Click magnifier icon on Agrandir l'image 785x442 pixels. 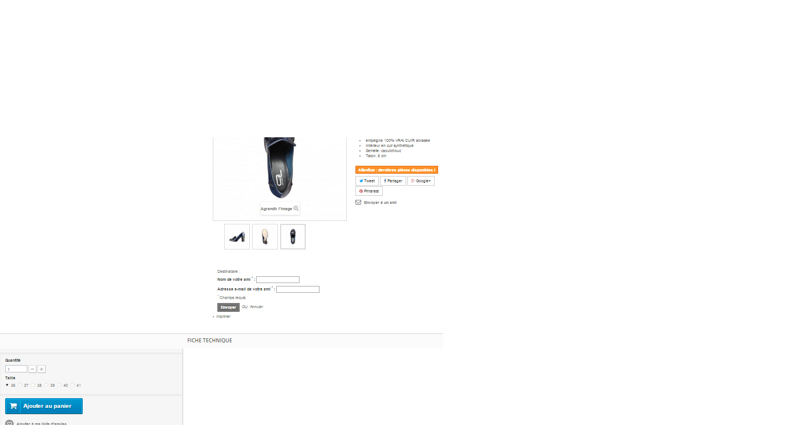point(296,208)
